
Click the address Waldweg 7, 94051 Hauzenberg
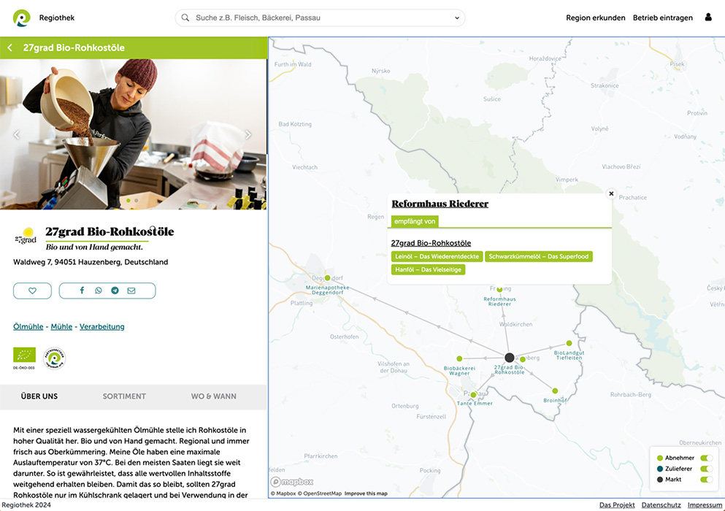[91, 262]
